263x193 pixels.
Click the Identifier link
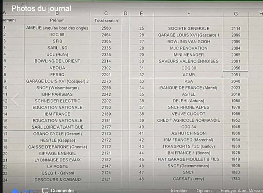click(179, 191)
